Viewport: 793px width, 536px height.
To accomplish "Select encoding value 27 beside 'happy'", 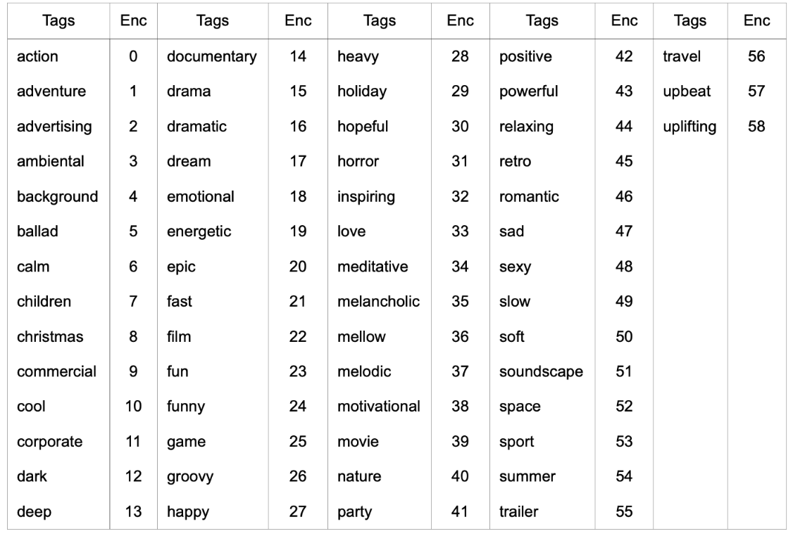I will pyautogui.click(x=298, y=512).
